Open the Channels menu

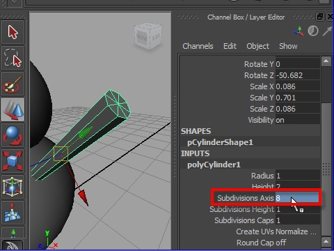pyautogui.click(x=198, y=46)
